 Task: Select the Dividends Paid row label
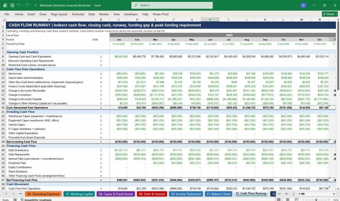click(x=17, y=163)
